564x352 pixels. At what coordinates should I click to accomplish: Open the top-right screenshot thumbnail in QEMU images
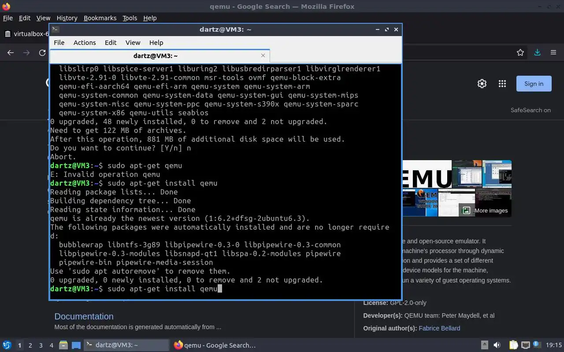tap(497, 174)
